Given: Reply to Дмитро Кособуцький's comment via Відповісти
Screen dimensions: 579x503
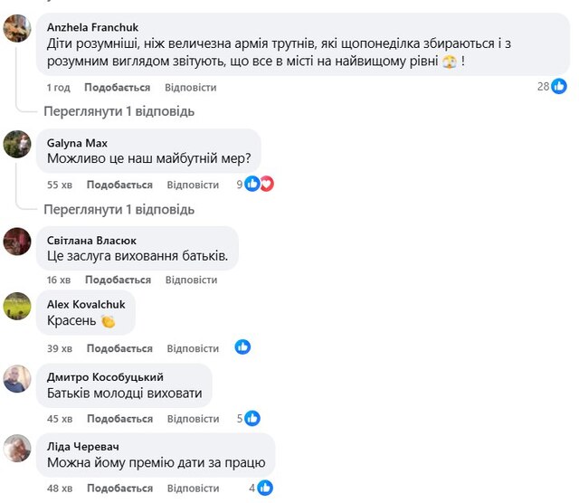Looking at the screenshot, I should 193,419.
